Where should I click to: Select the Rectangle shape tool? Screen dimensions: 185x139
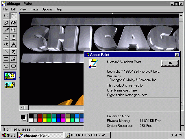6,59
